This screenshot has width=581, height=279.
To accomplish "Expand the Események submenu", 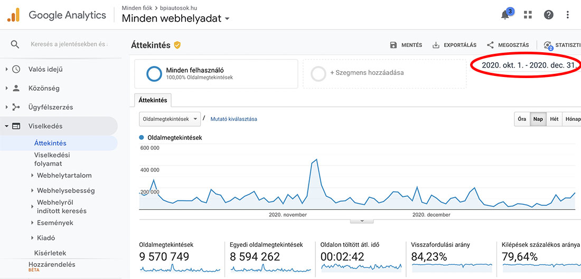I will pos(32,223).
